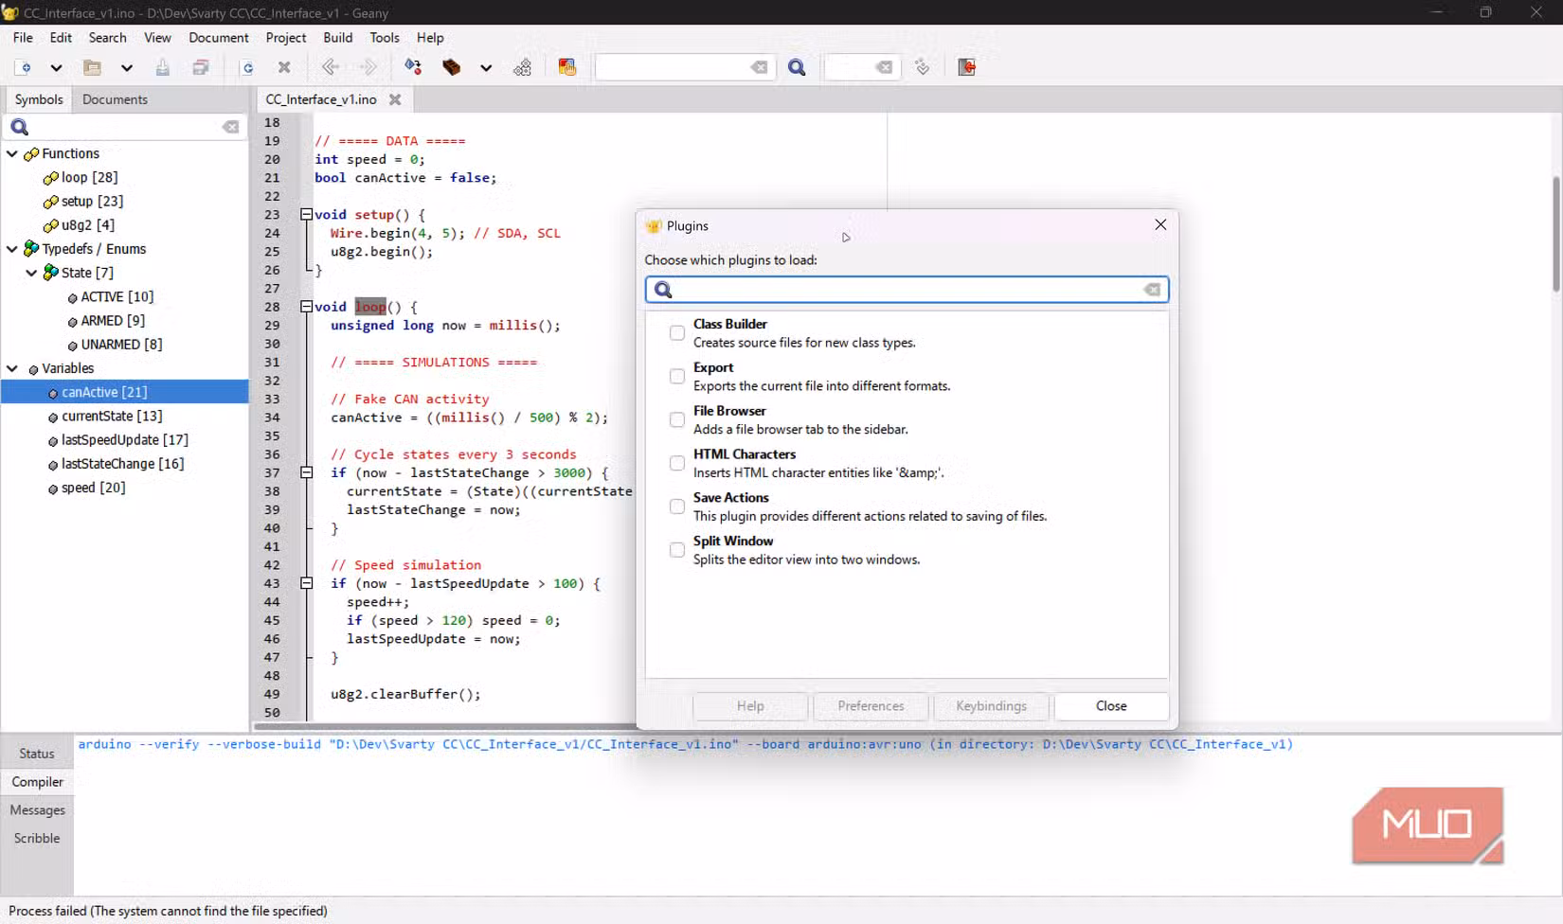
Task: Jump to the entered line icon
Action: 923,67
